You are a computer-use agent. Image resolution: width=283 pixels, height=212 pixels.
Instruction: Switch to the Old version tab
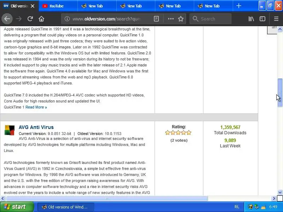point(19,6)
